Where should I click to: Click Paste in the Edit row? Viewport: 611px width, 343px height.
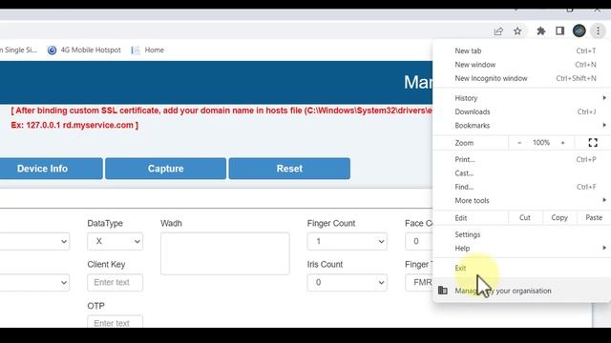click(x=594, y=218)
